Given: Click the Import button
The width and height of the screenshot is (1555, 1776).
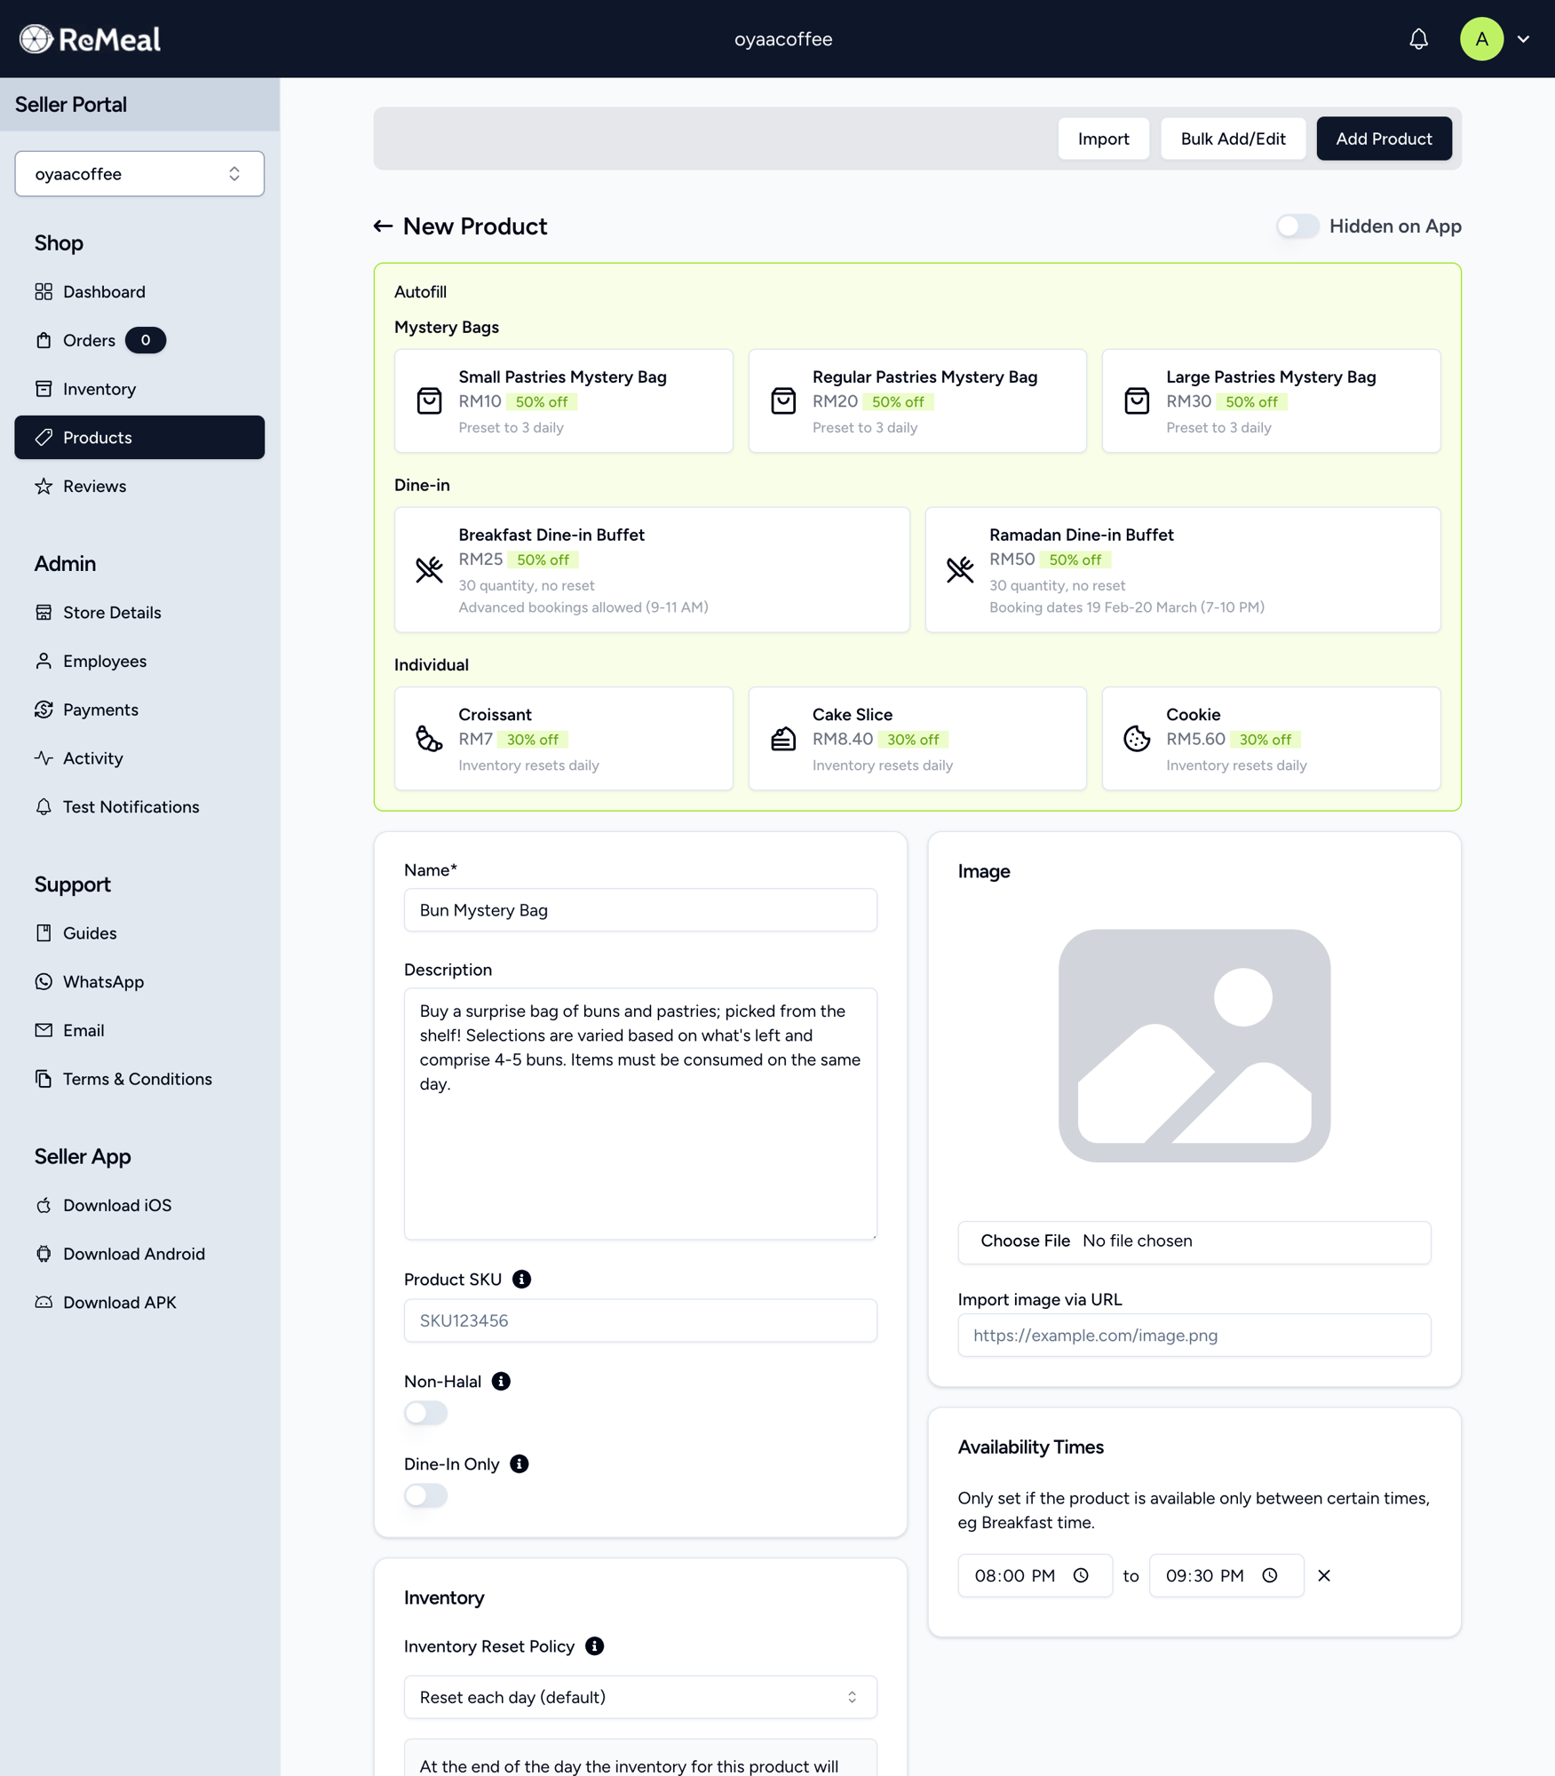Looking at the screenshot, I should [x=1103, y=139].
